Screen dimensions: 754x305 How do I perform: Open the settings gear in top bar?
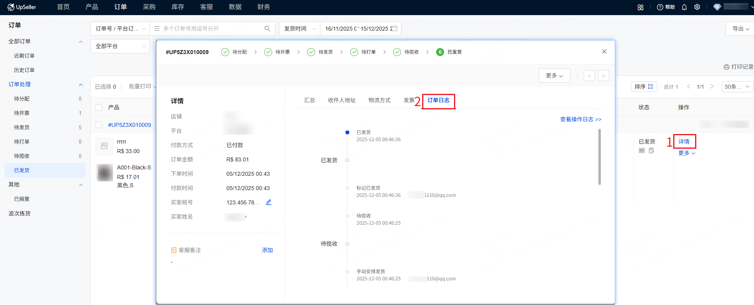[697, 7]
